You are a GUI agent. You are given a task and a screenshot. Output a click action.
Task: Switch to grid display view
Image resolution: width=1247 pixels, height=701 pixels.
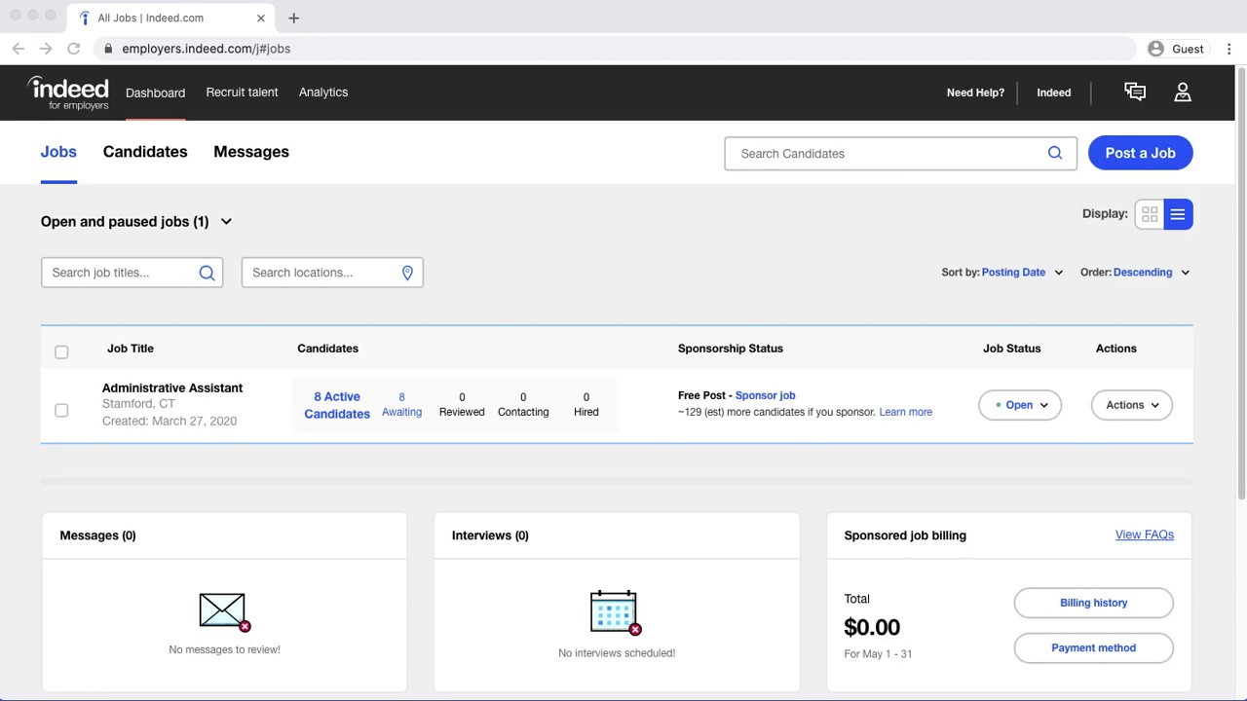pyautogui.click(x=1150, y=214)
